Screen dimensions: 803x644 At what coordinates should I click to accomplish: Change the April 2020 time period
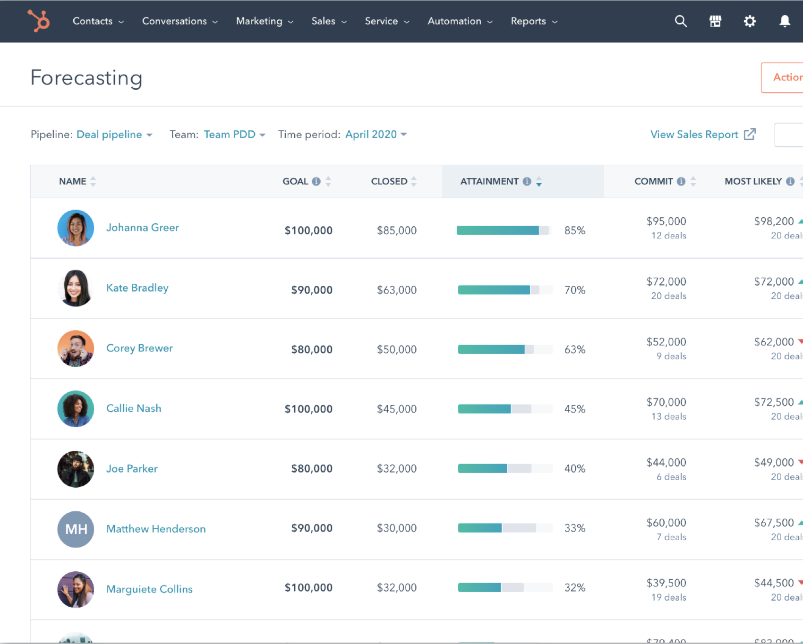[376, 135]
